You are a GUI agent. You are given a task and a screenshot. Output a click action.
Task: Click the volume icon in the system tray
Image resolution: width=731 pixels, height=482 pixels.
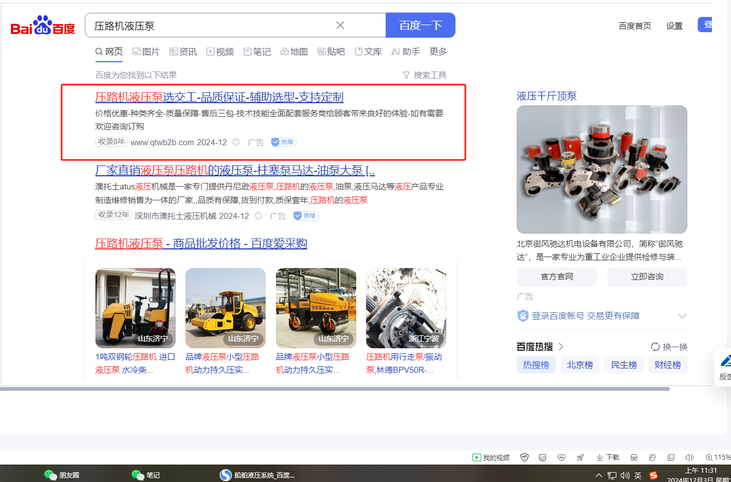[625, 475]
